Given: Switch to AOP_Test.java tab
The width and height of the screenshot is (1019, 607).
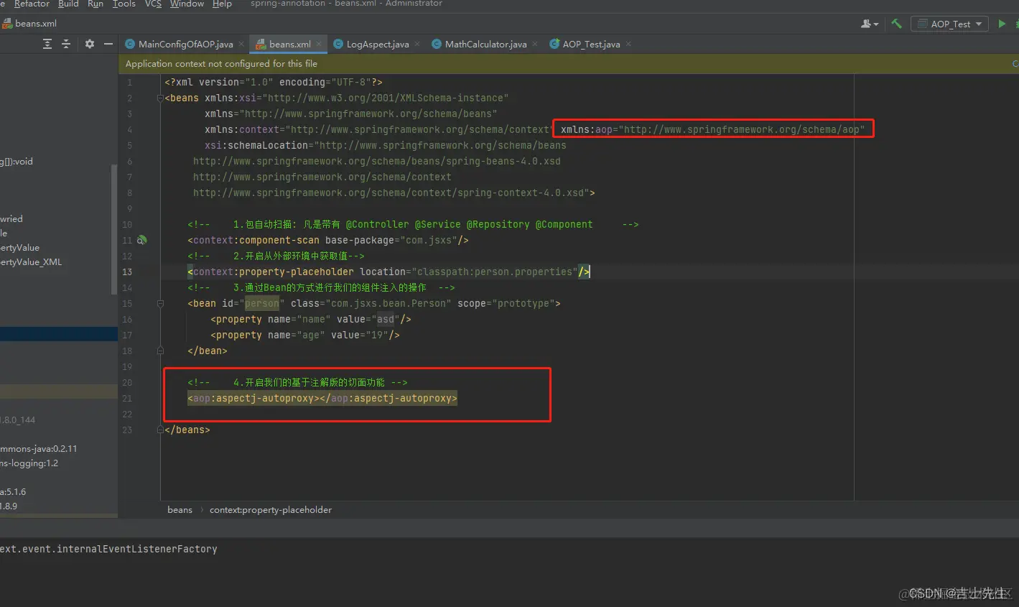Looking at the screenshot, I should pos(591,45).
